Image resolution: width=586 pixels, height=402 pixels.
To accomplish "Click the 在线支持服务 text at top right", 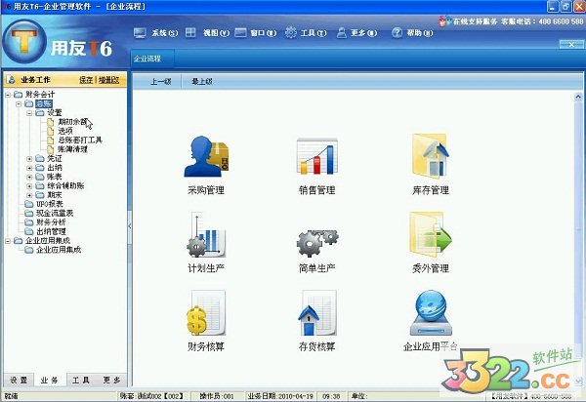I will point(475,21).
